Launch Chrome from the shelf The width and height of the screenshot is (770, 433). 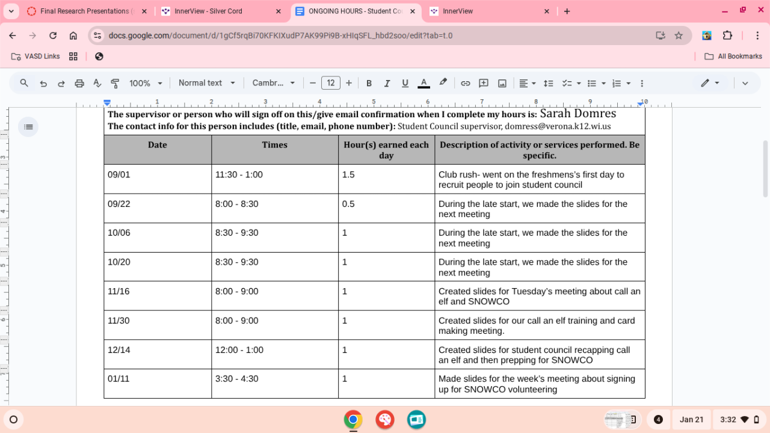tap(353, 420)
